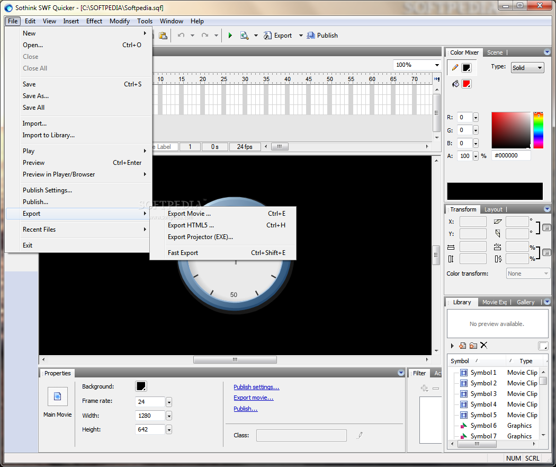
Task: Click the Paste clipboard icon
Action: tap(163, 36)
